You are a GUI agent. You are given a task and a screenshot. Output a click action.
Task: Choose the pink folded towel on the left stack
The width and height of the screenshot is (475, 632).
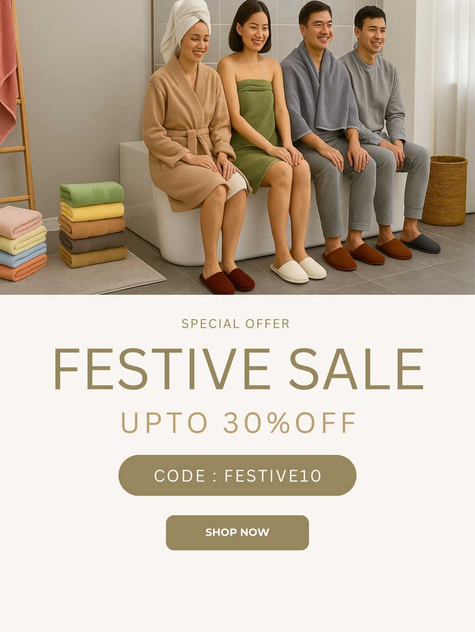pos(21,221)
